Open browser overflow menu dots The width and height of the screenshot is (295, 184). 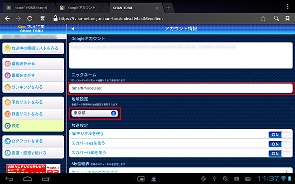[287, 7]
